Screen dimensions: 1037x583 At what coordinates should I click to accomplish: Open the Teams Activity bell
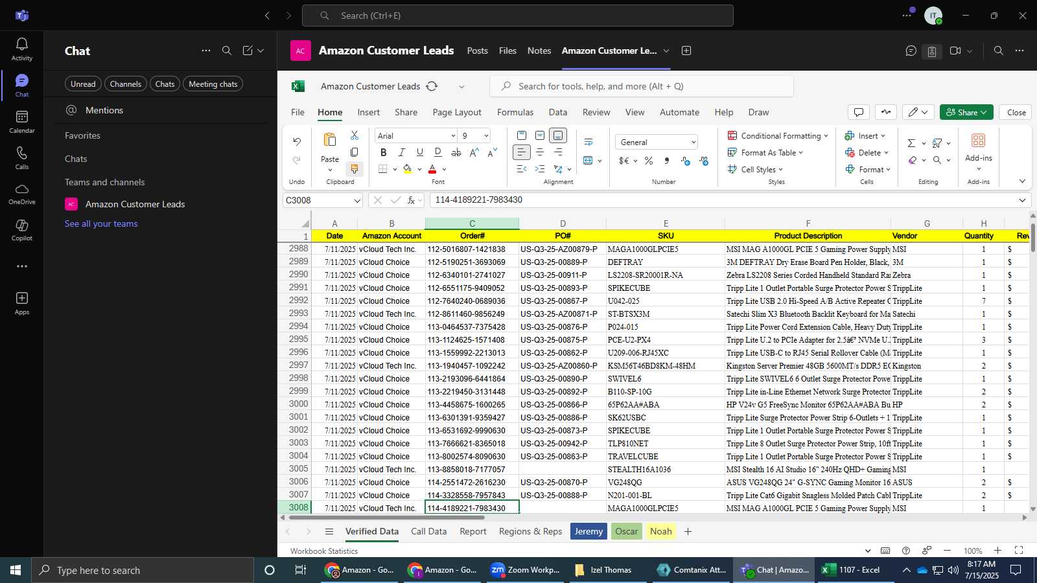point(22,49)
